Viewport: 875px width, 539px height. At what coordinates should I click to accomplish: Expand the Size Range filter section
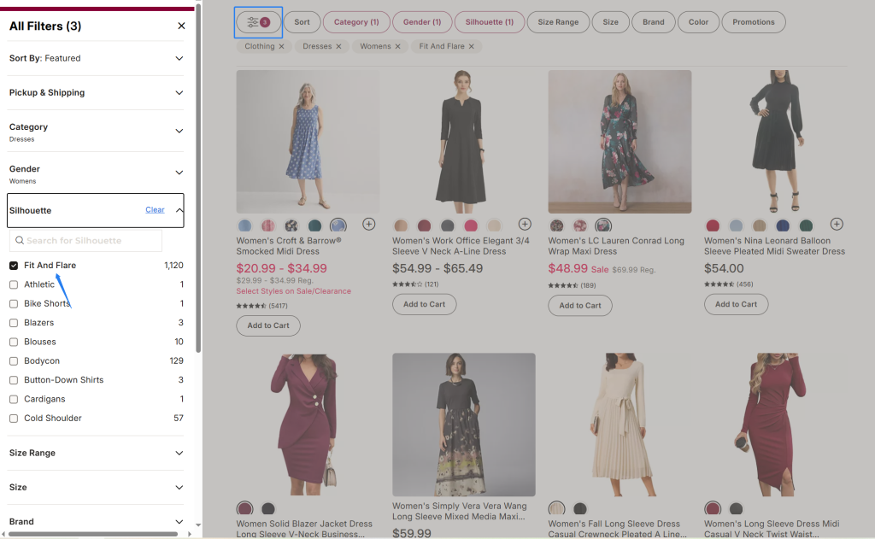[179, 453]
